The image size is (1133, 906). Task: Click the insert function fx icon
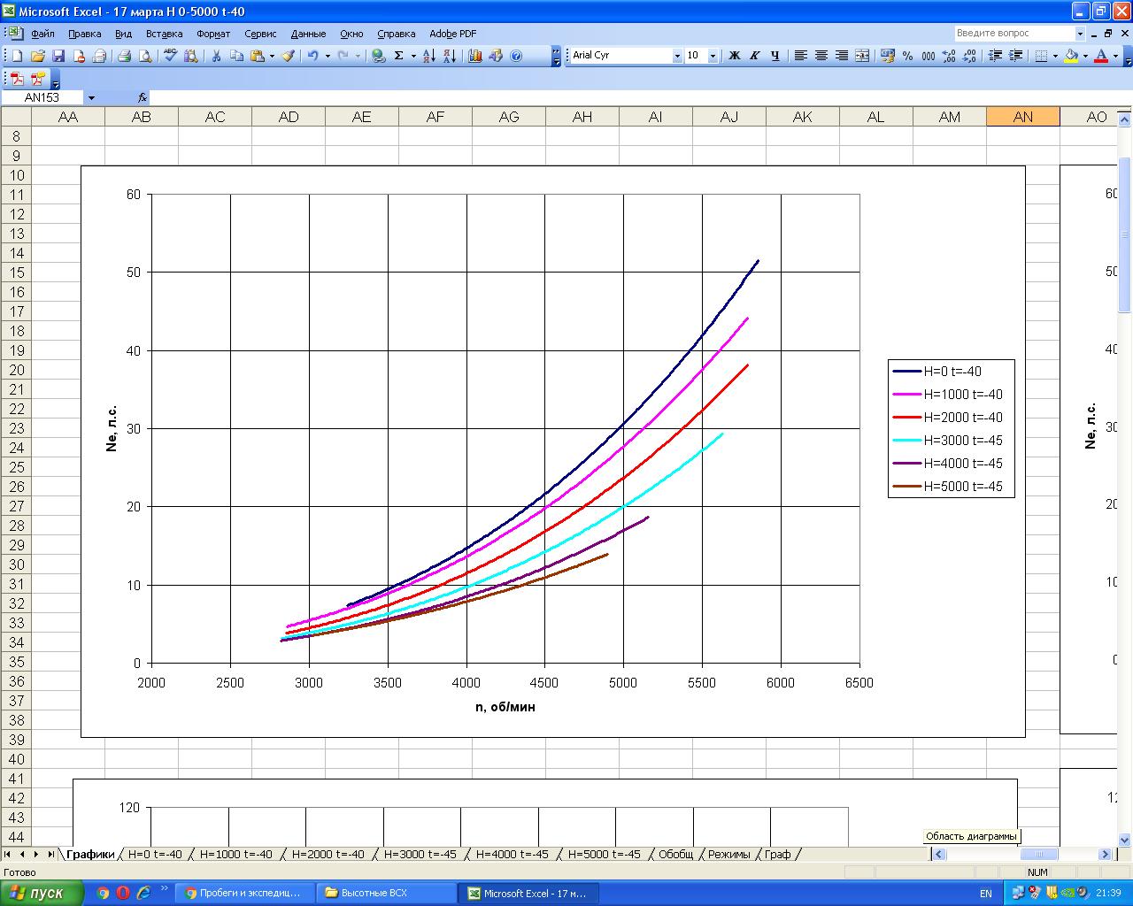pos(143,97)
